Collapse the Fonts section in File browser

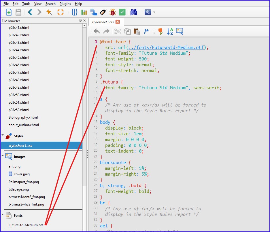pos(3,215)
